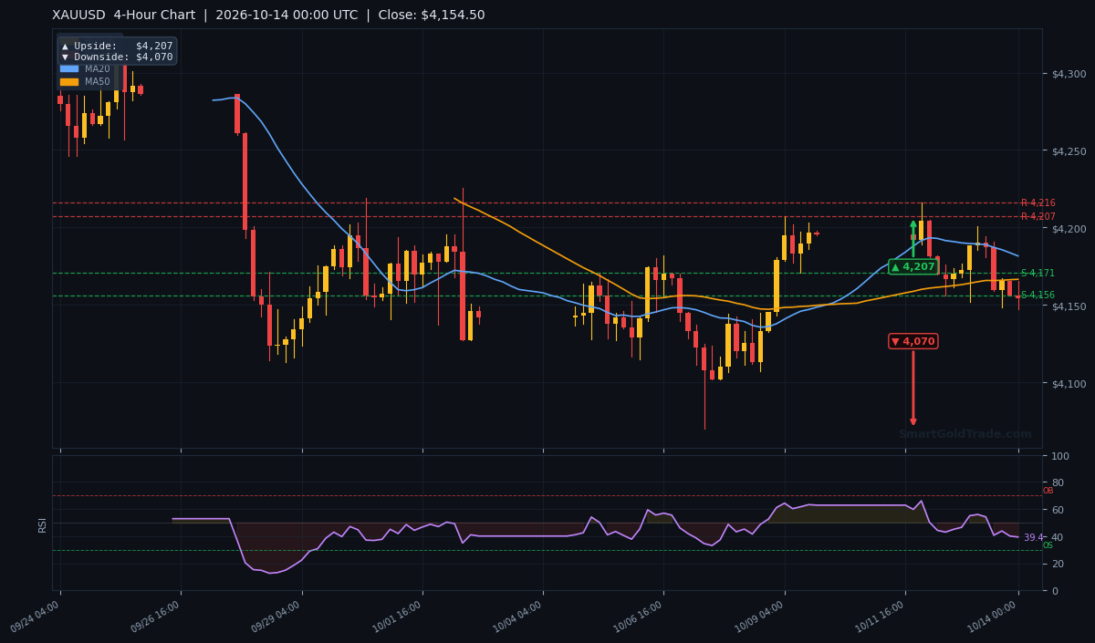Click the blue MA20 legend swatch
This screenshot has width=1095, height=643.
(69, 68)
